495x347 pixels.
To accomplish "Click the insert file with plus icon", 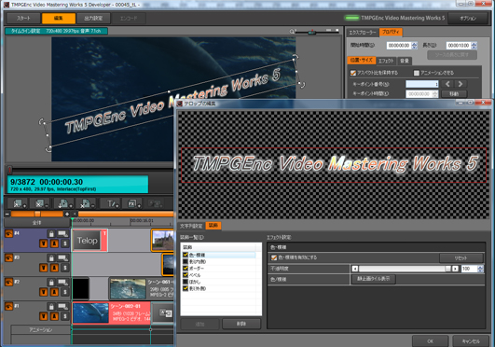I will coord(64,204).
